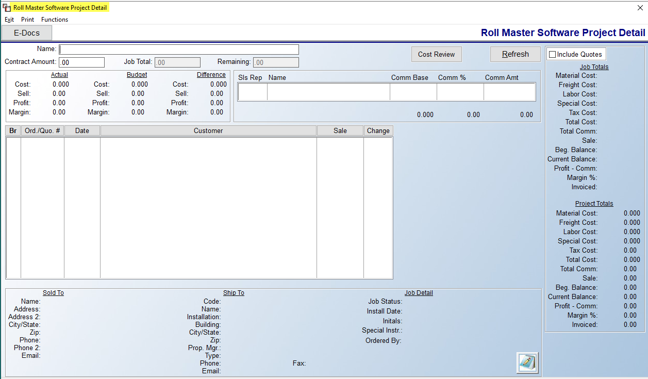Click the Phone 2 label in Sold To
The image size is (648, 379).
(27, 348)
